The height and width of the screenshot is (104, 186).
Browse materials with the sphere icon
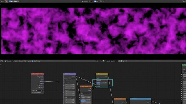point(104,61)
